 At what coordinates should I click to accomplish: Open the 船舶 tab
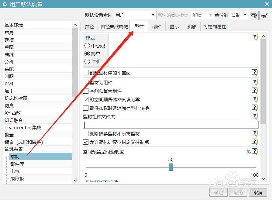[x=191, y=26]
